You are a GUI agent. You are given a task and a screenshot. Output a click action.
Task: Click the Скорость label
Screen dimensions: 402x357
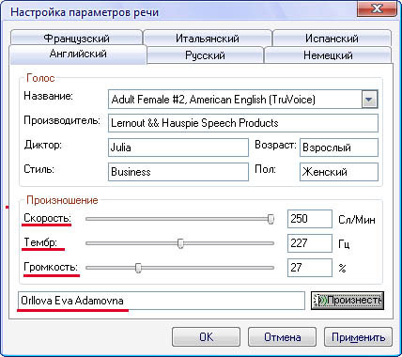[x=47, y=218]
